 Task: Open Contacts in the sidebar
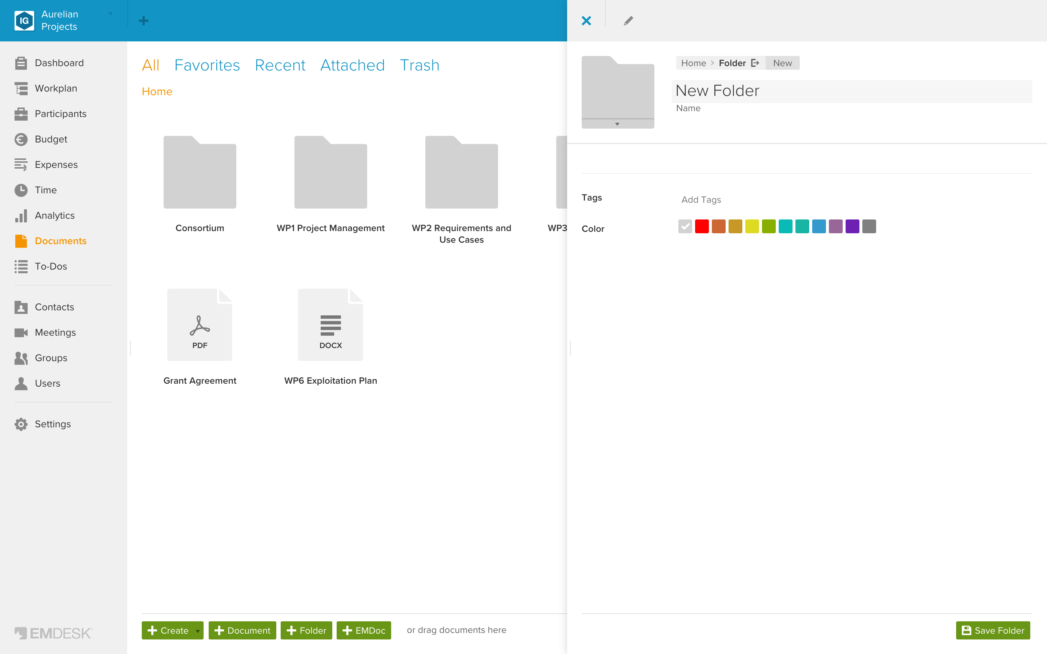(x=45, y=307)
